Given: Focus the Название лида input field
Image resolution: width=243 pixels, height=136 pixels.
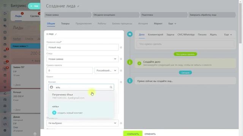Looking at the screenshot, I should pos(82,47).
